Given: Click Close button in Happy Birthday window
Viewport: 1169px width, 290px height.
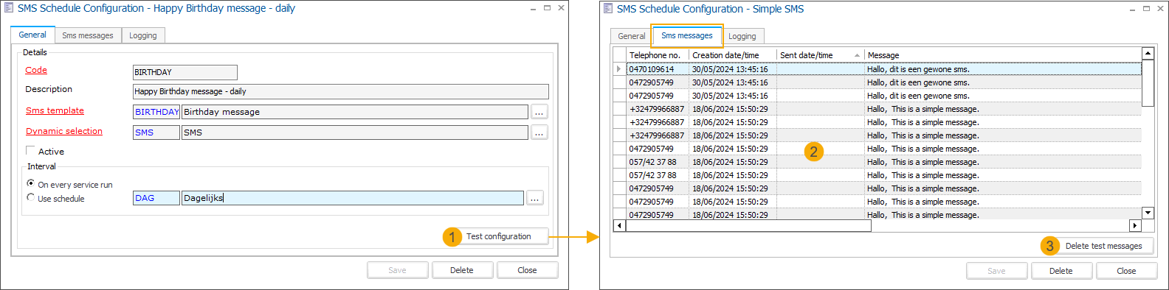Looking at the screenshot, I should 527,270.
